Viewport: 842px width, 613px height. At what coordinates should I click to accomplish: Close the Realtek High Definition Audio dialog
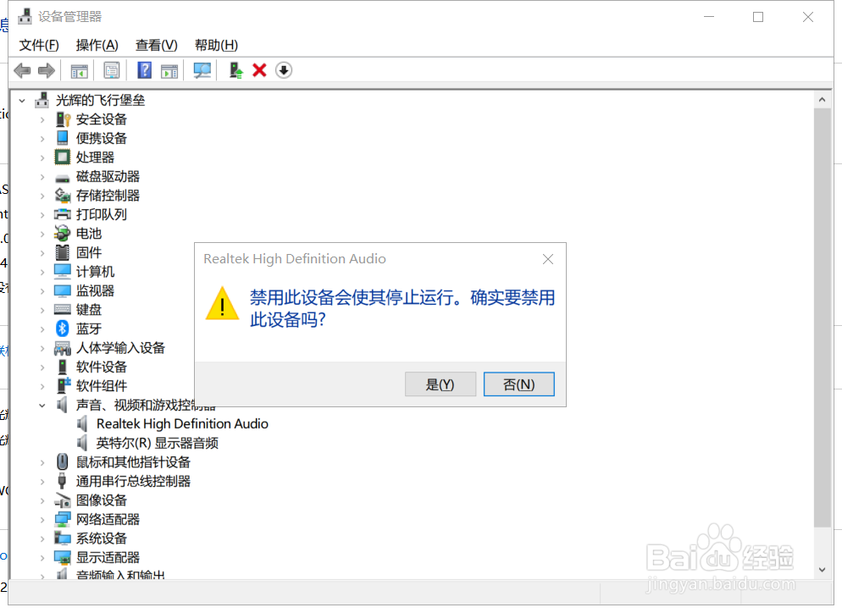[548, 259]
